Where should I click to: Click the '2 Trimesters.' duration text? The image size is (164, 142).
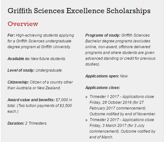click(36, 123)
